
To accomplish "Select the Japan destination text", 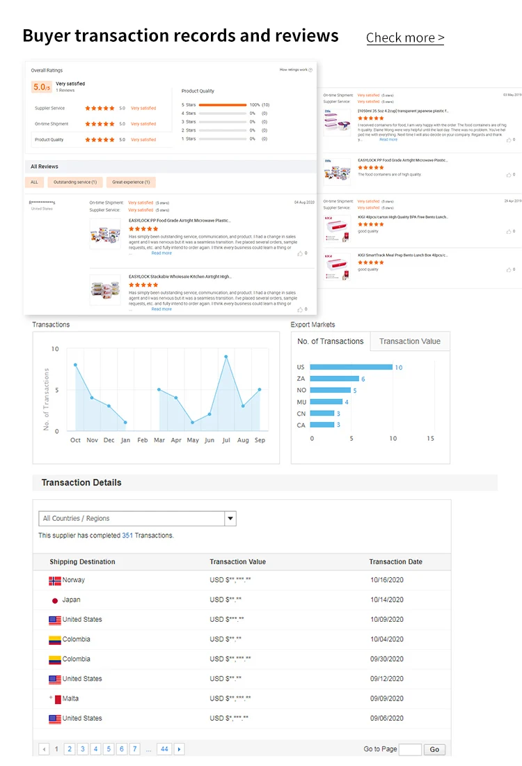I will click(71, 600).
